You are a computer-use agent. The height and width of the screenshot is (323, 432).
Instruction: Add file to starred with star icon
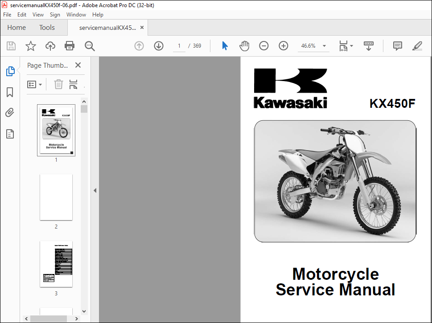(x=31, y=46)
